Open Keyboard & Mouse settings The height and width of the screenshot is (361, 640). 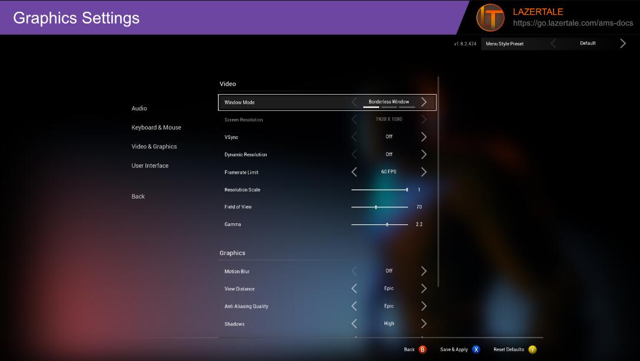156,127
